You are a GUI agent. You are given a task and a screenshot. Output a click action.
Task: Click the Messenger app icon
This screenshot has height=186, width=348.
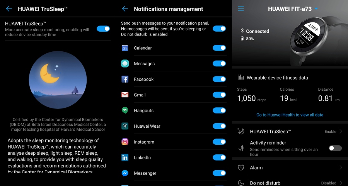click(x=125, y=173)
